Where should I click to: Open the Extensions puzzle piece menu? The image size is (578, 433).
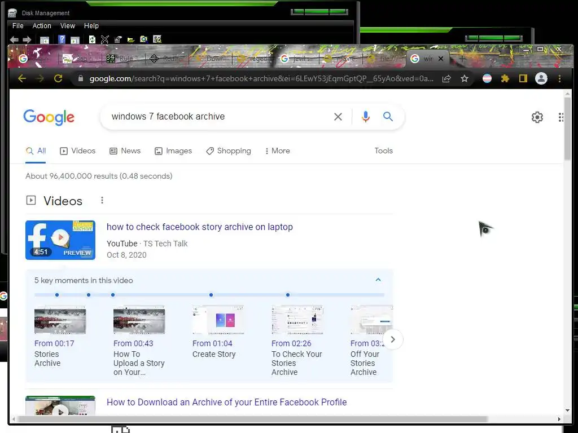(x=505, y=78)
